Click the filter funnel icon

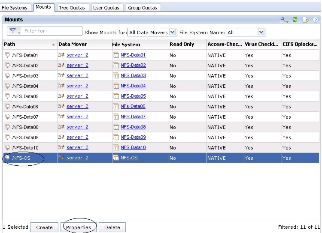pos(14,31)
